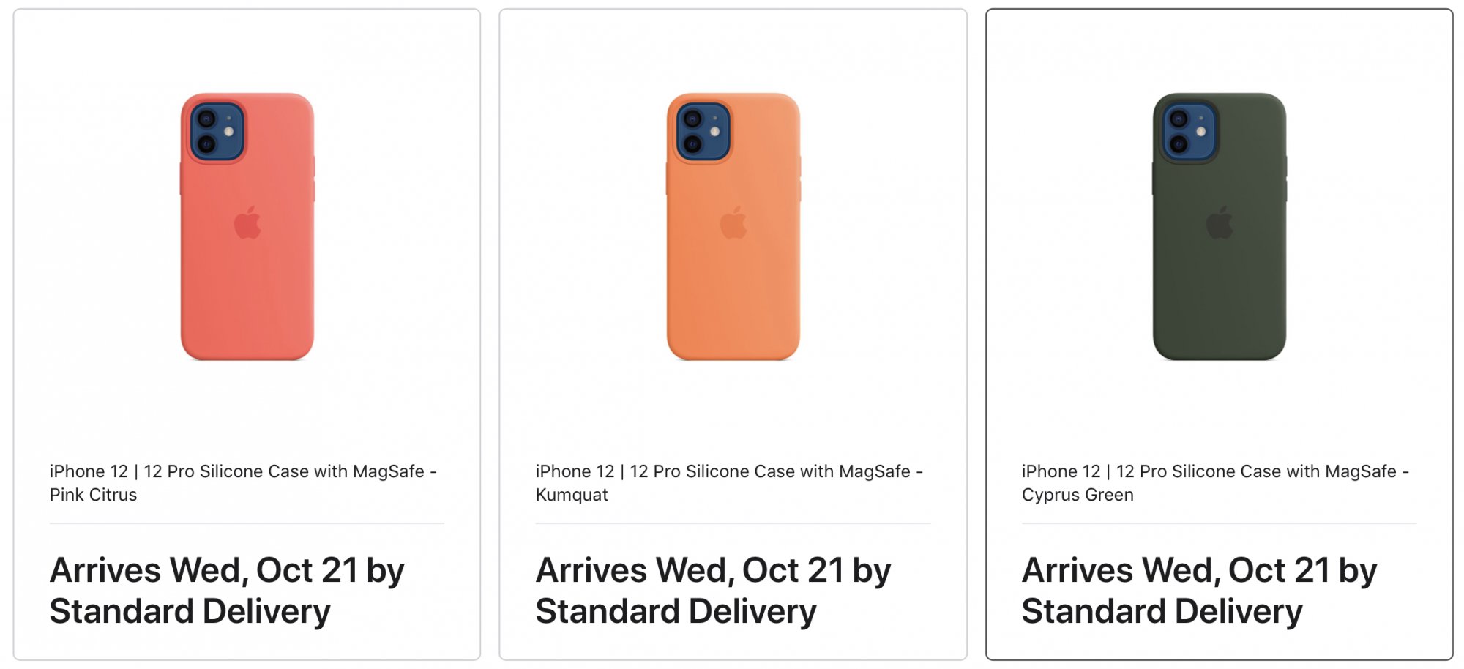Click the camera module on Pink Citrus case
Viewport: 1464px width, 669px height.
(217, 131)
